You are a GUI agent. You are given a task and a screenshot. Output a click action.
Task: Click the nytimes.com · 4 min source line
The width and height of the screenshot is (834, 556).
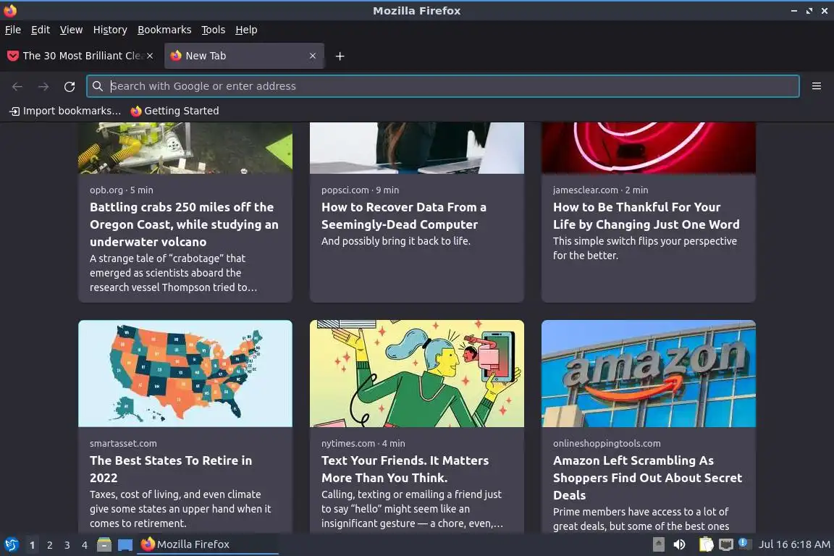363,443
